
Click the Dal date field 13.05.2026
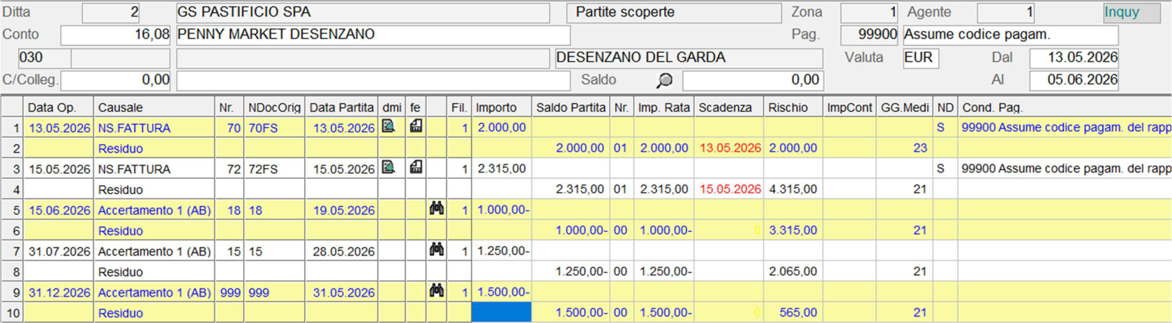pyautogui.click(x=1074, y=58)
